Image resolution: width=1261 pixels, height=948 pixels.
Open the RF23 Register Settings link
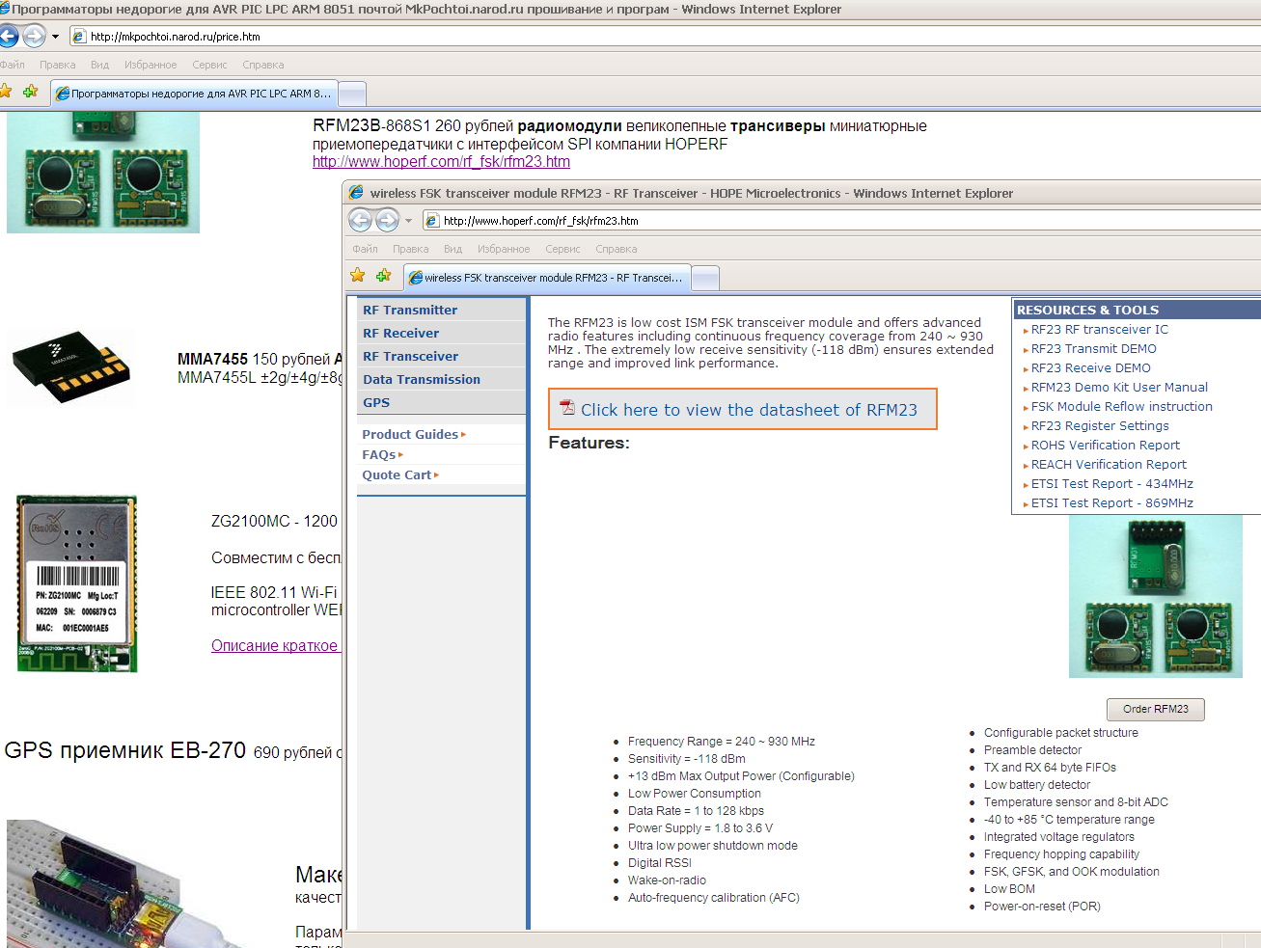(1099, 426)
